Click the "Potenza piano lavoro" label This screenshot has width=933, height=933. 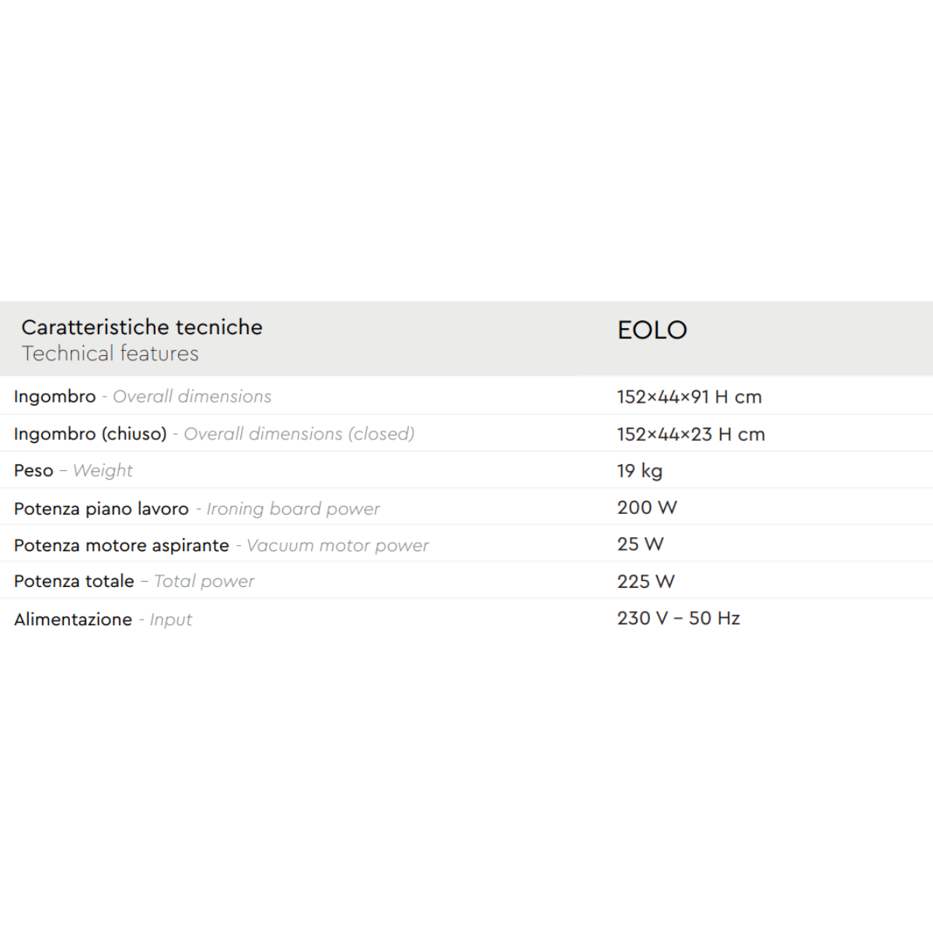(x=101, y=508)
